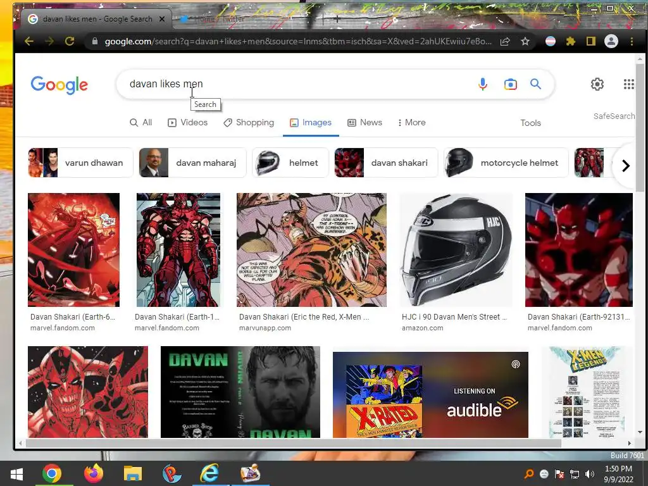Viewport: 648px width, 486px height.
Task: Open the Chrome three-dot menu
Action: pyautogui.click(x=632, y=41)
